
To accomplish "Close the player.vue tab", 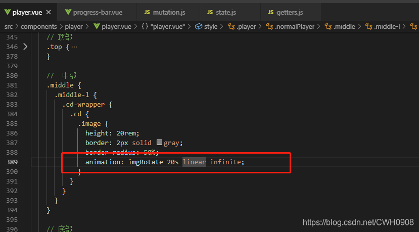I will pos(49,12).
